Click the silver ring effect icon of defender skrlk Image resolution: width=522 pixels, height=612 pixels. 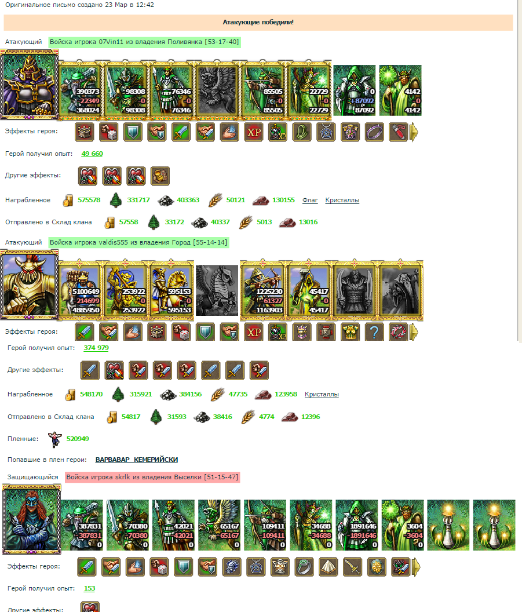(x=304, y=567)
